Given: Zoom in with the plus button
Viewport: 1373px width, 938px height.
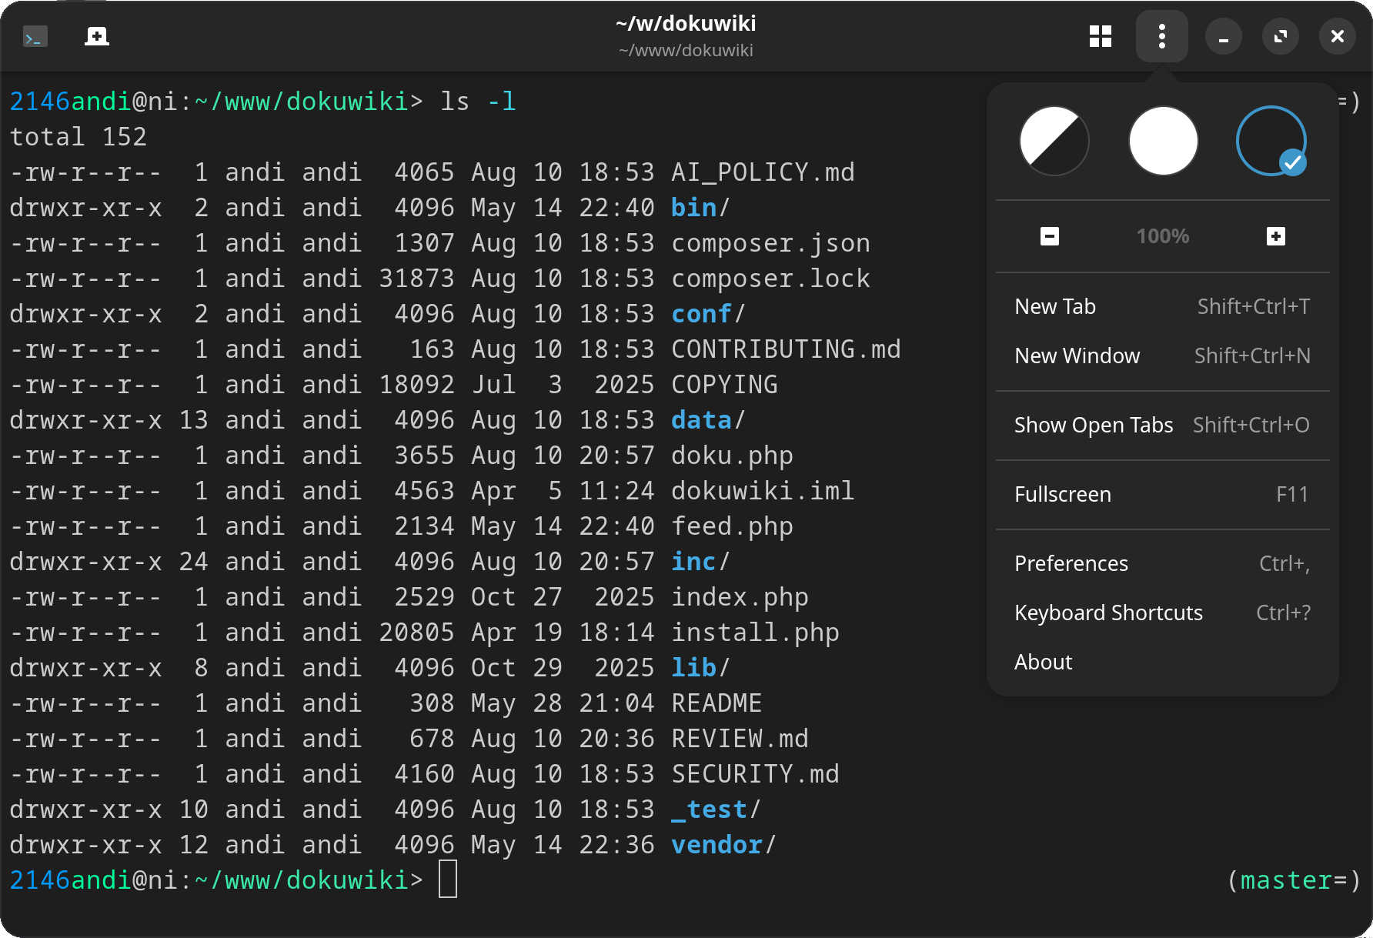Looking at the screenshot, I should 1276,236.
